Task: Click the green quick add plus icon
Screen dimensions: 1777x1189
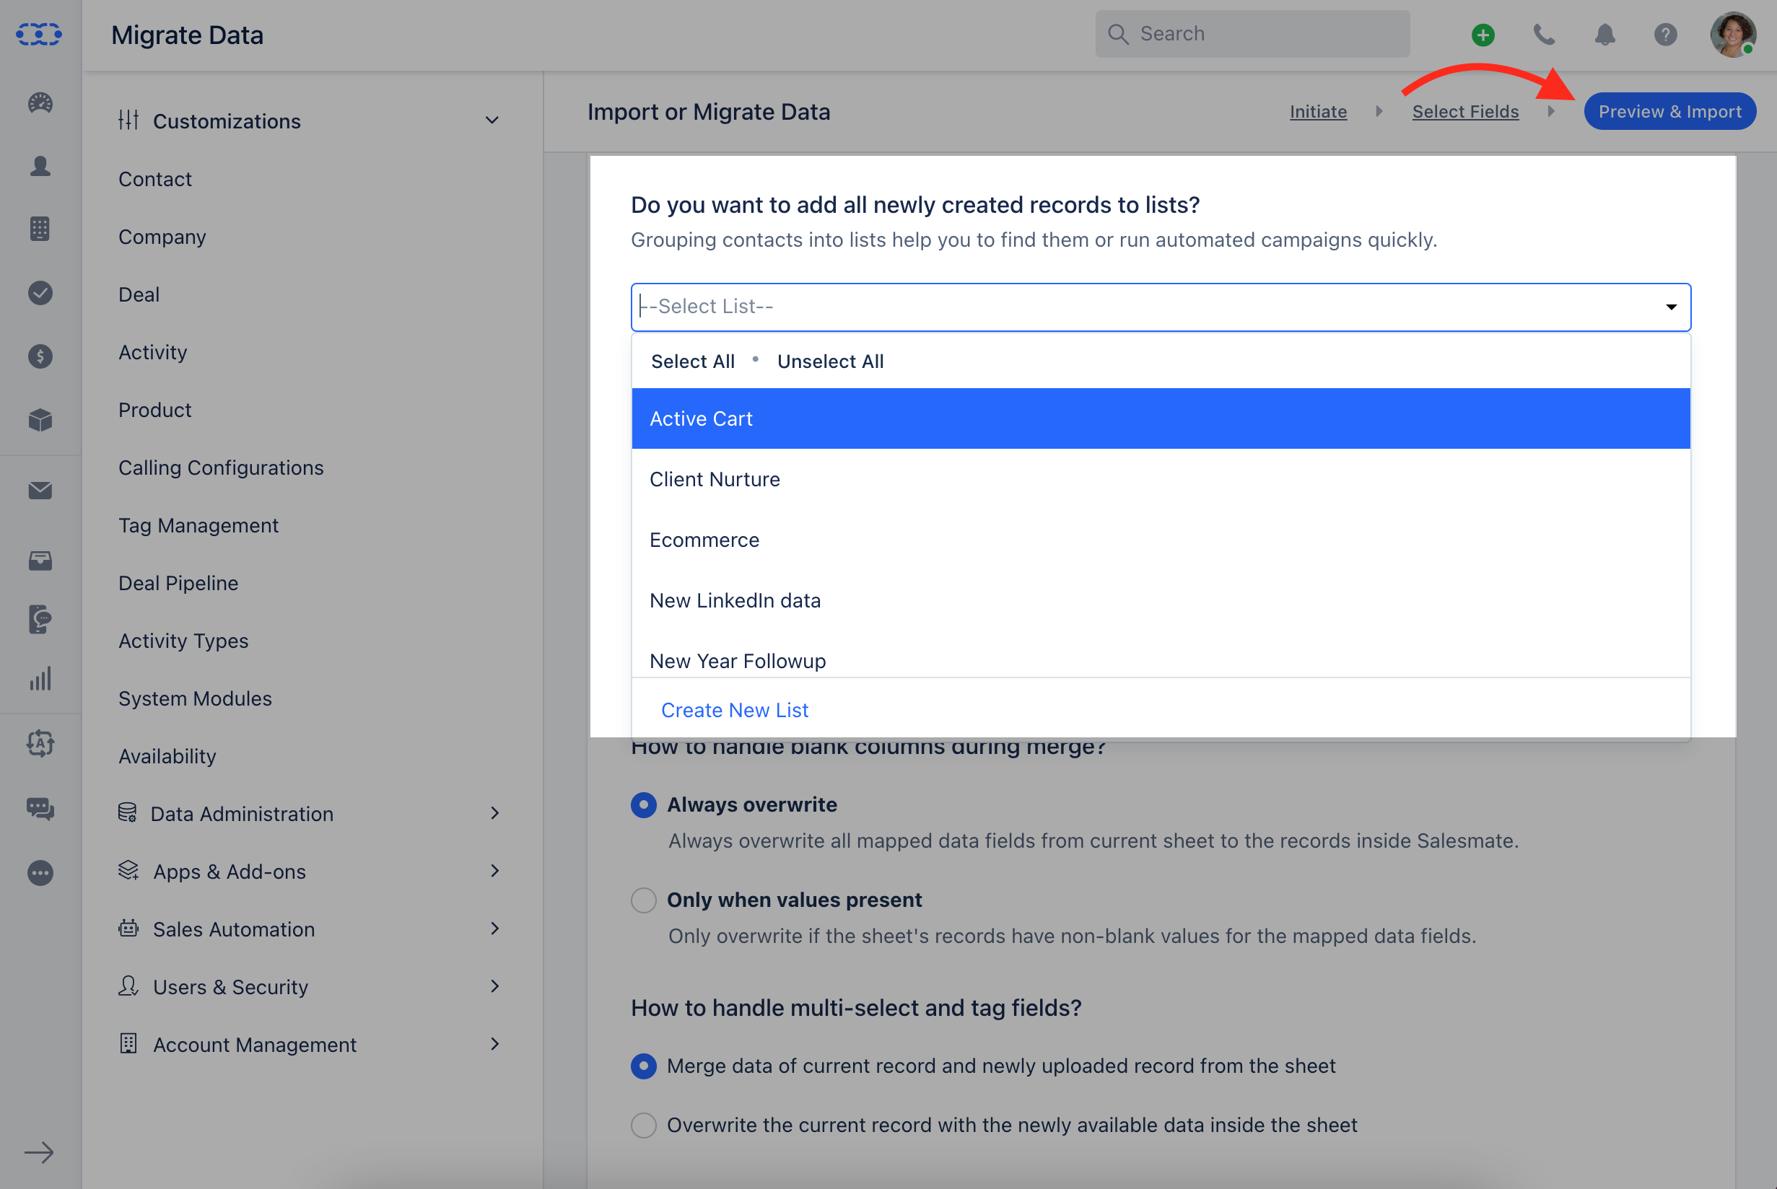Action: [x=1483, y=35]
